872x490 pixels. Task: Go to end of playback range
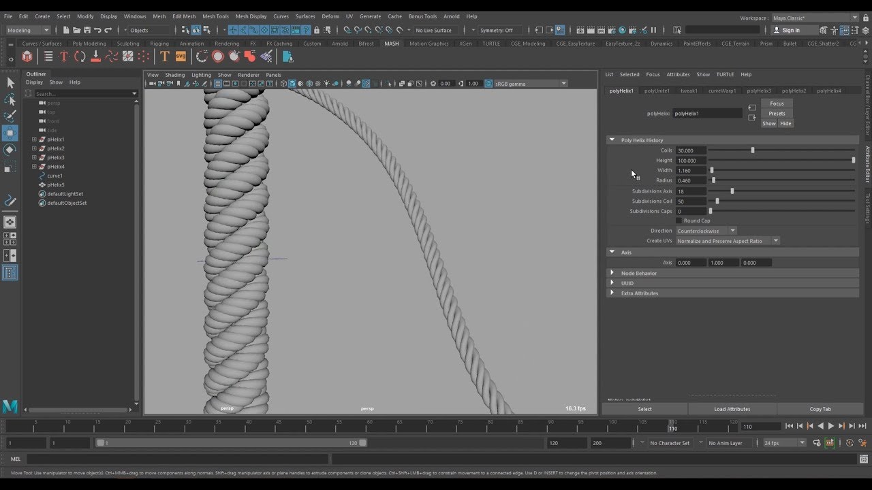[x=862, y=426]
